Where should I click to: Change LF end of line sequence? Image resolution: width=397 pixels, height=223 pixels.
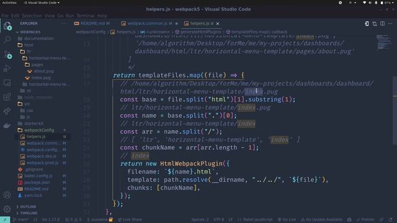coord(231,220)
